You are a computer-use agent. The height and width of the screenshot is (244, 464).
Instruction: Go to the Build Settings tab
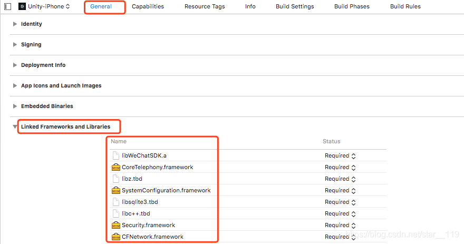pos(295,6)
